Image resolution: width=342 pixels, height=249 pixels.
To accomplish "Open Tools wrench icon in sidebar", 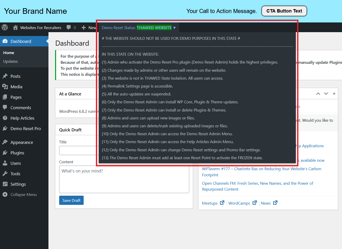I will [x=5, y=173].
